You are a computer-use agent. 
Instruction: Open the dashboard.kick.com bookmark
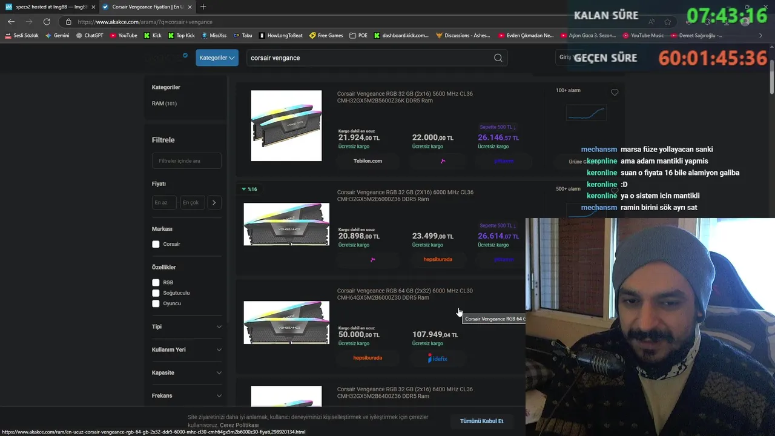pyautogui.click(x=402, y=35)
